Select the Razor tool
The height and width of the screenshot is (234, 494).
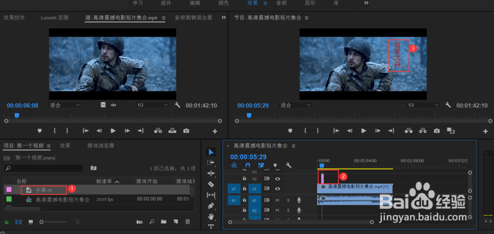point(211,184)
